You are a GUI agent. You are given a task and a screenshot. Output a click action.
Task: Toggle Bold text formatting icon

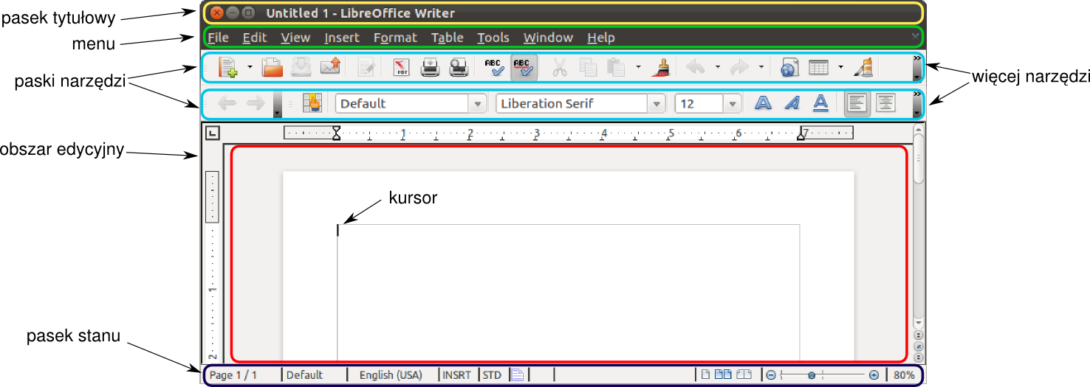coord(763,104)
